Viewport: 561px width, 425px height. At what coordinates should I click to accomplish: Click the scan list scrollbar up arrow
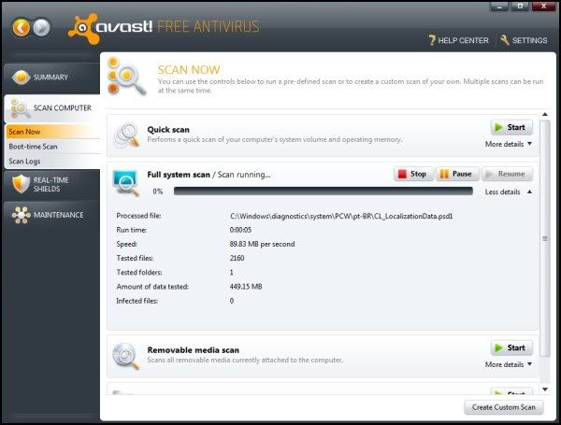coord(545,114)
